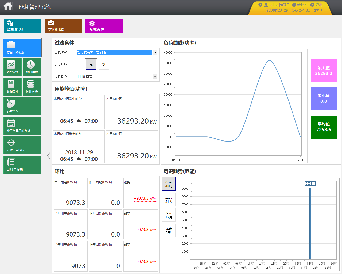Expand the 建筑名称 building dropdown
342x274 pixels.
point(155,53)
